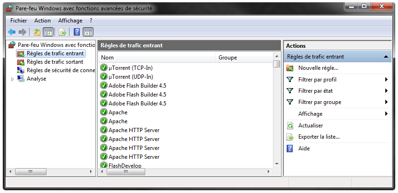Click rules list scroll down arrow

276,163
